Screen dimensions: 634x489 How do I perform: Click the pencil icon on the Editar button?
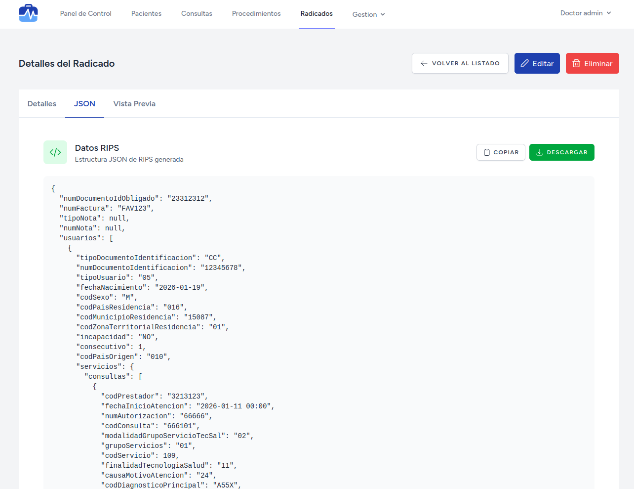pyautogui.click(x=525, y=63)
